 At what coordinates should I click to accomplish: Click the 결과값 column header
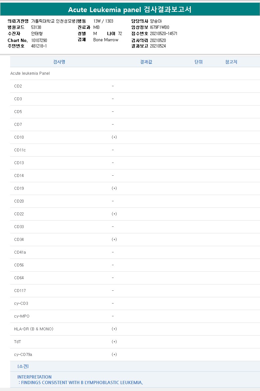click(146, 62)
